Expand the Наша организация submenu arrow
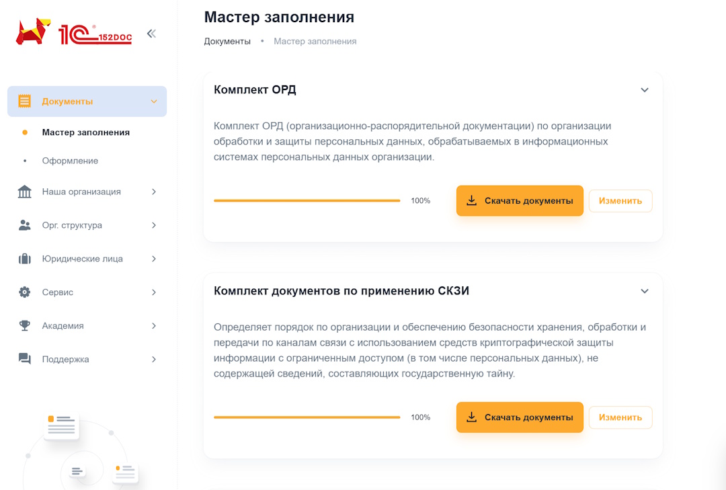 coord(153,192)
